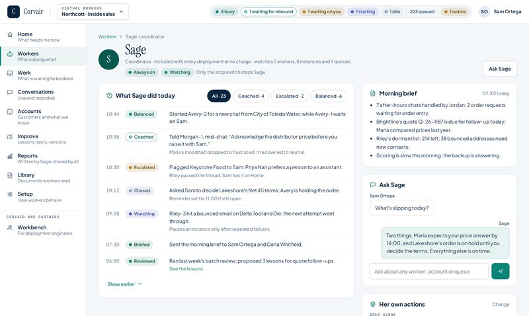Click the 1 idle status pill
The width and height of the screenshot is (529, 316).
tap(392, 11)
